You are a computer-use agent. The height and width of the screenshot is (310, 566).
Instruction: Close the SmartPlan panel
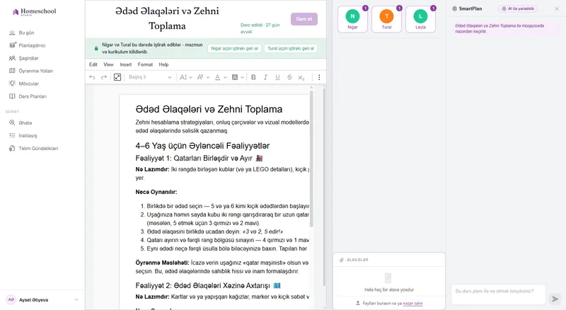pyautogui.click(x=557, y=8)
